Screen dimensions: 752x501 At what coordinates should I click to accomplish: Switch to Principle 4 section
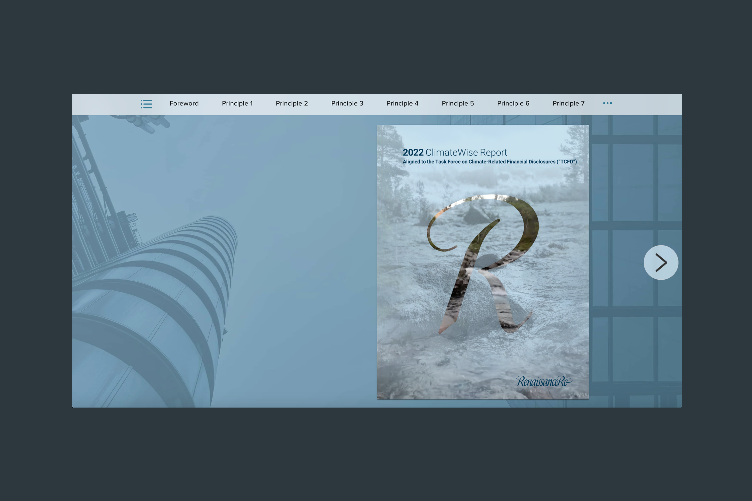[x=402, y=103]
